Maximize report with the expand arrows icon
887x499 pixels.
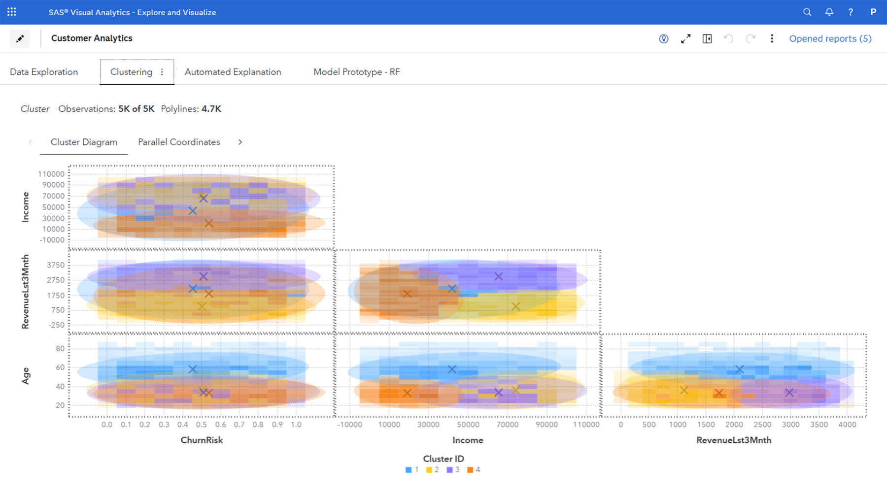(x=685, y=38)
